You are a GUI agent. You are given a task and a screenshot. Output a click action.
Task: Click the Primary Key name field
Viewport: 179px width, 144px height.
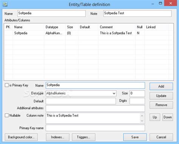click(x=95, y=128)
